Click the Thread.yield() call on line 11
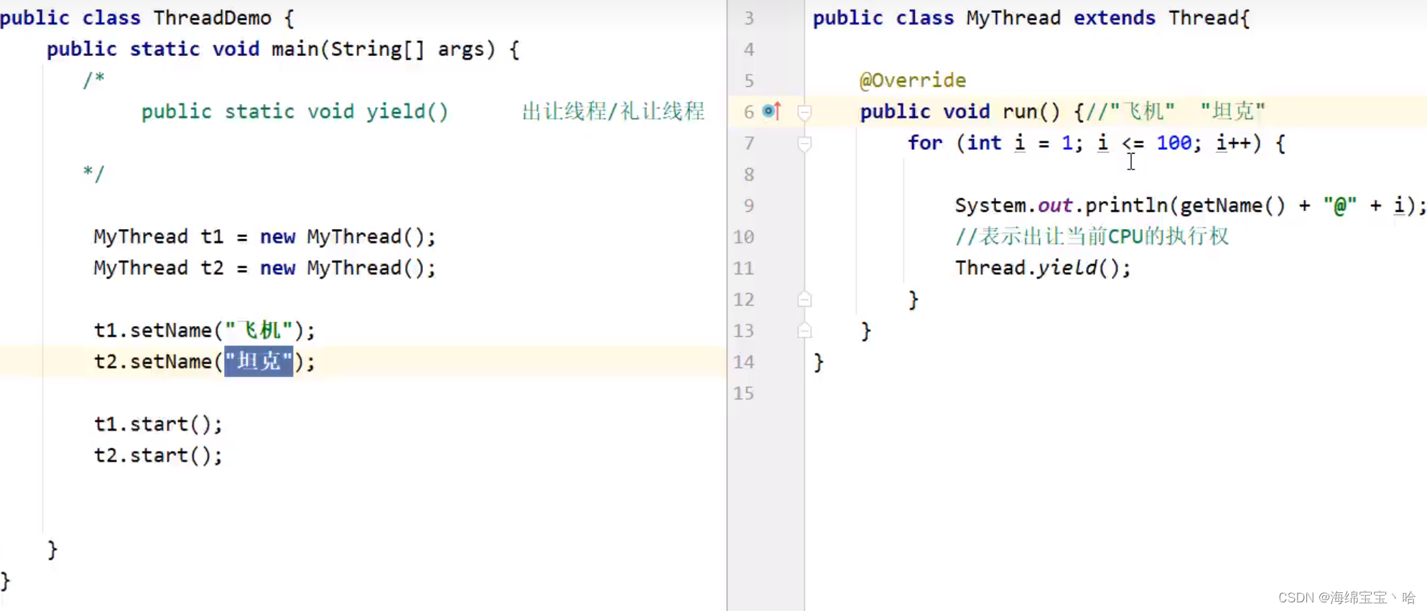Screen dimensions: 1427x611 click(1043, 268)
